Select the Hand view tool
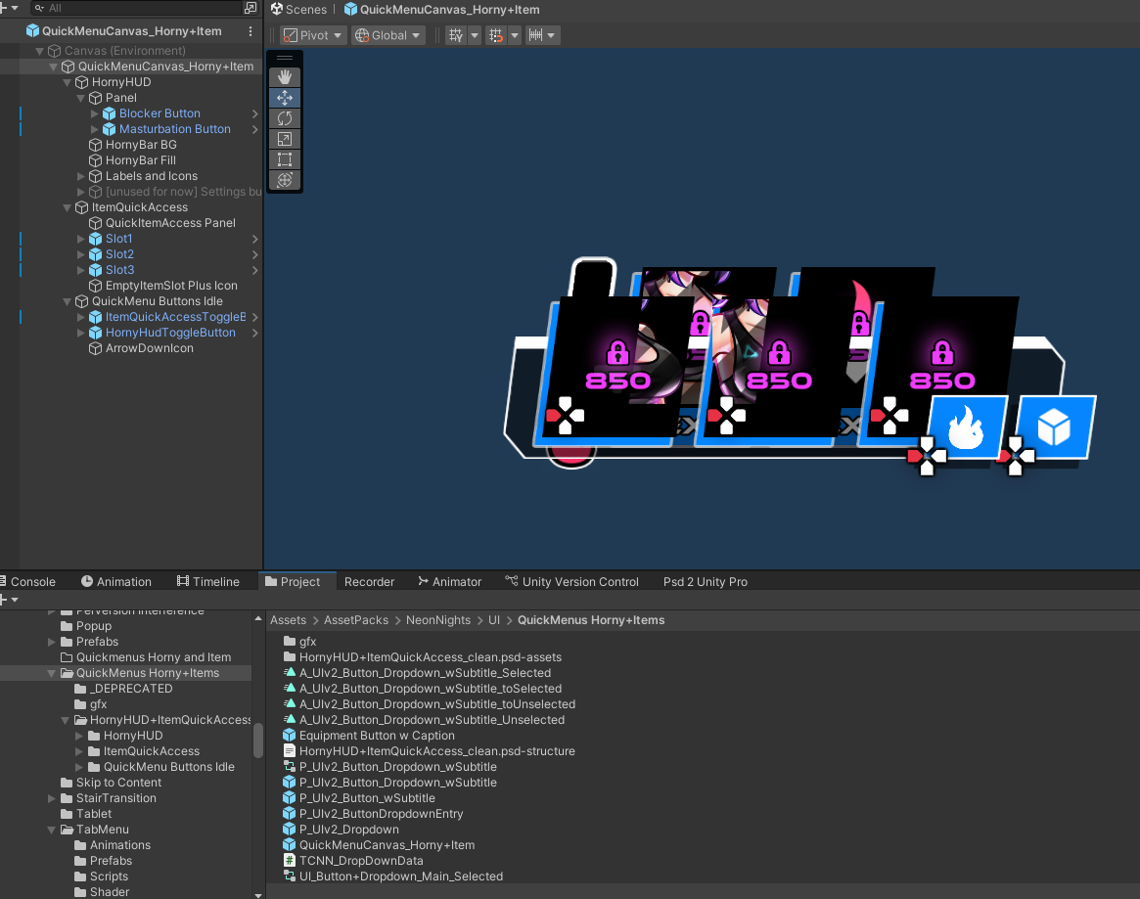The width and height of the screenshot is (1140, 899). (x=285, y=77)
